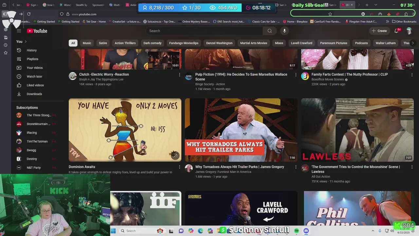419x236 pixels.
Task: Show hidden system tray icons
Action: (373, 231)
